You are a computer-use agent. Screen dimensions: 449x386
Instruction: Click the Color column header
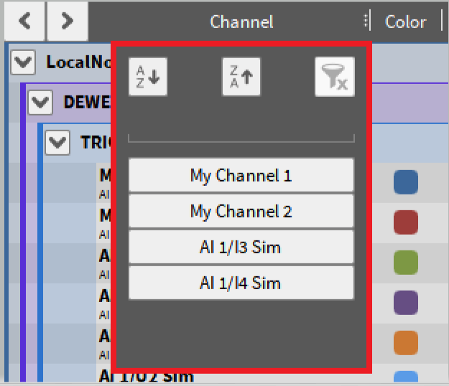tap(405, 22)
